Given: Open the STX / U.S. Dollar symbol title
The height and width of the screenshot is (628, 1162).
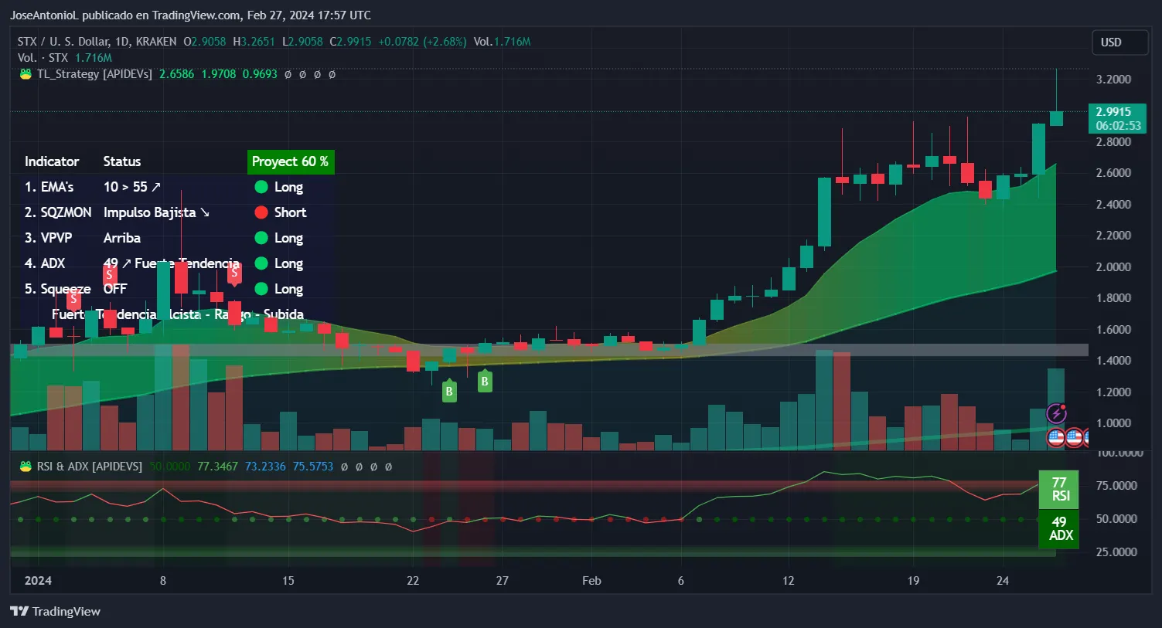Looking at the screenshot, I should [97, 42].
